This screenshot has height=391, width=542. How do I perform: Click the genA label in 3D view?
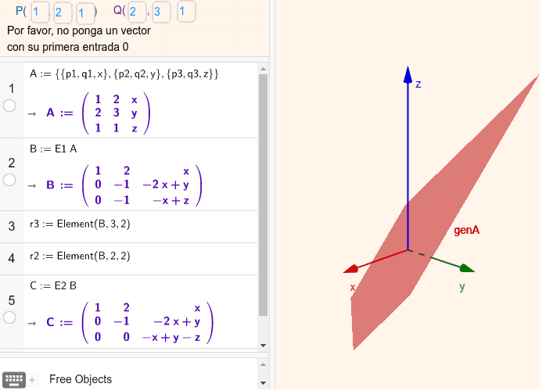(x=466, y=231)
